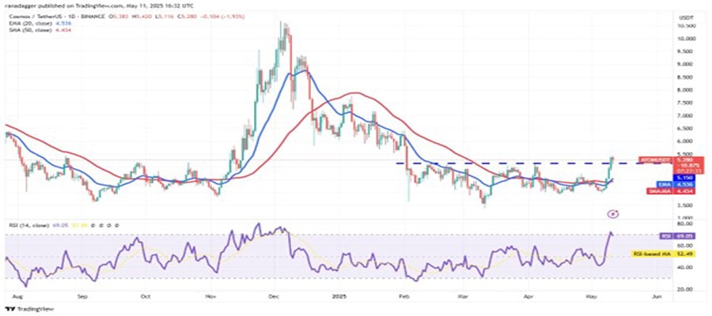Click the Sep label on the time axis
This screenshot has width=712, height=316.
point(82,297)
